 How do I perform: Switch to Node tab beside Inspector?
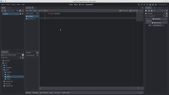click(154, 8)
